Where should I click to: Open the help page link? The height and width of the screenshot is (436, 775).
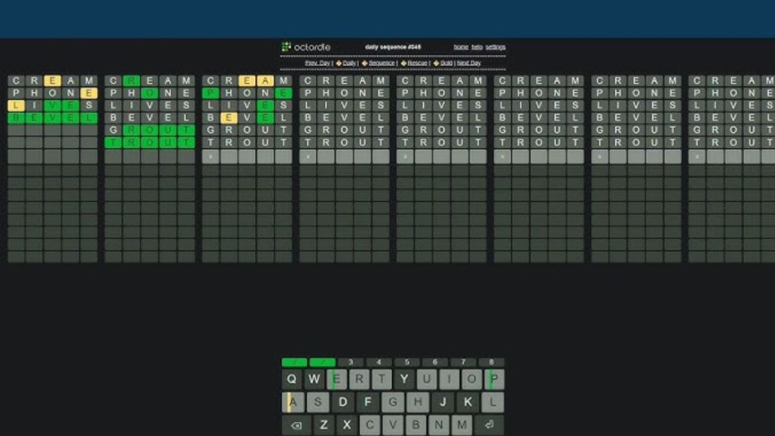(x=477, y=47)
